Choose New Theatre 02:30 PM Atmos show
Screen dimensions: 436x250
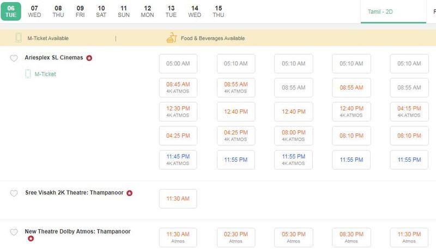[x=235, y=237]
